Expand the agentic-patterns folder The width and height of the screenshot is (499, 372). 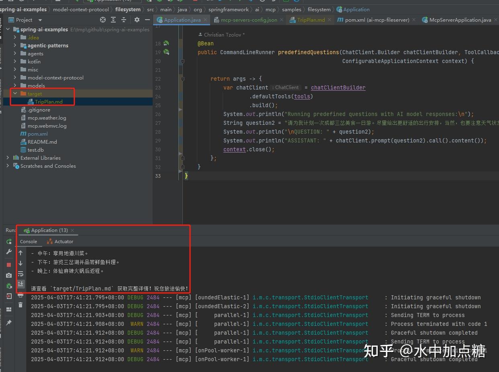coord(15,45)
